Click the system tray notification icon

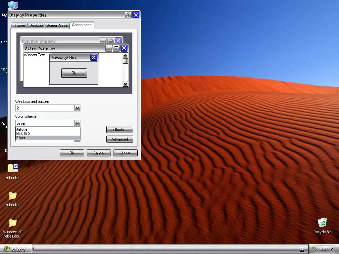(315, 249)
